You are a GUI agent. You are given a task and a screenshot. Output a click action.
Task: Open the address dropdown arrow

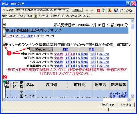coord(67,10)
